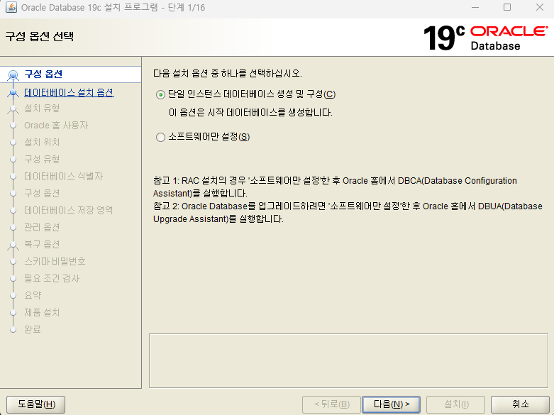Click the 데이터베이스 식별자 step

click(x=63, y=176)
